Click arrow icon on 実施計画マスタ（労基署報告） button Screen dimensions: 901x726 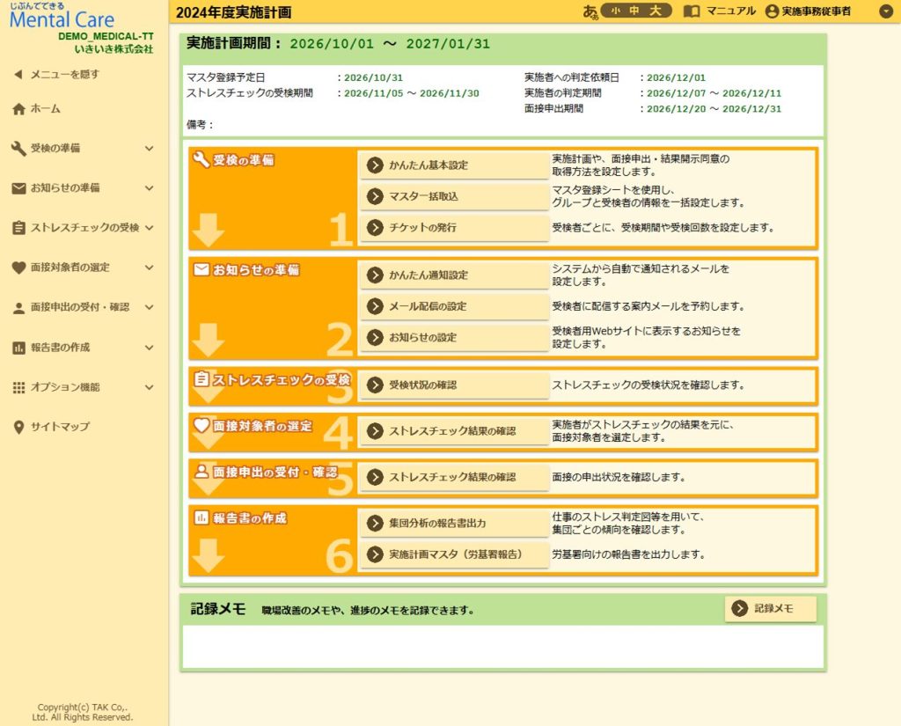[375, 554]
